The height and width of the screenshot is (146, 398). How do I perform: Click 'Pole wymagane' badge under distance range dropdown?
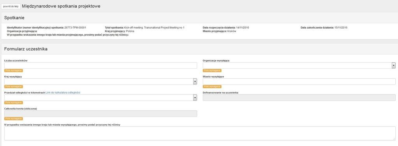[14, 103]
